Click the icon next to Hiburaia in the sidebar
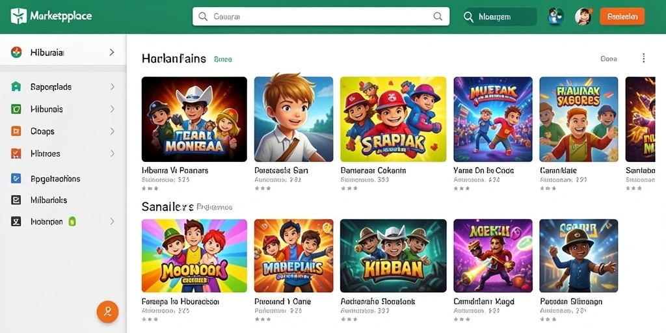The width and height of the screenshot is (666, 333). (16, 52)
